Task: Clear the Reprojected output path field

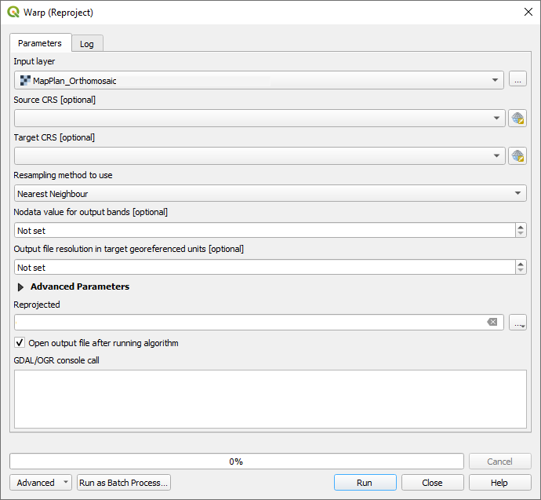Action: pos(492,323)
